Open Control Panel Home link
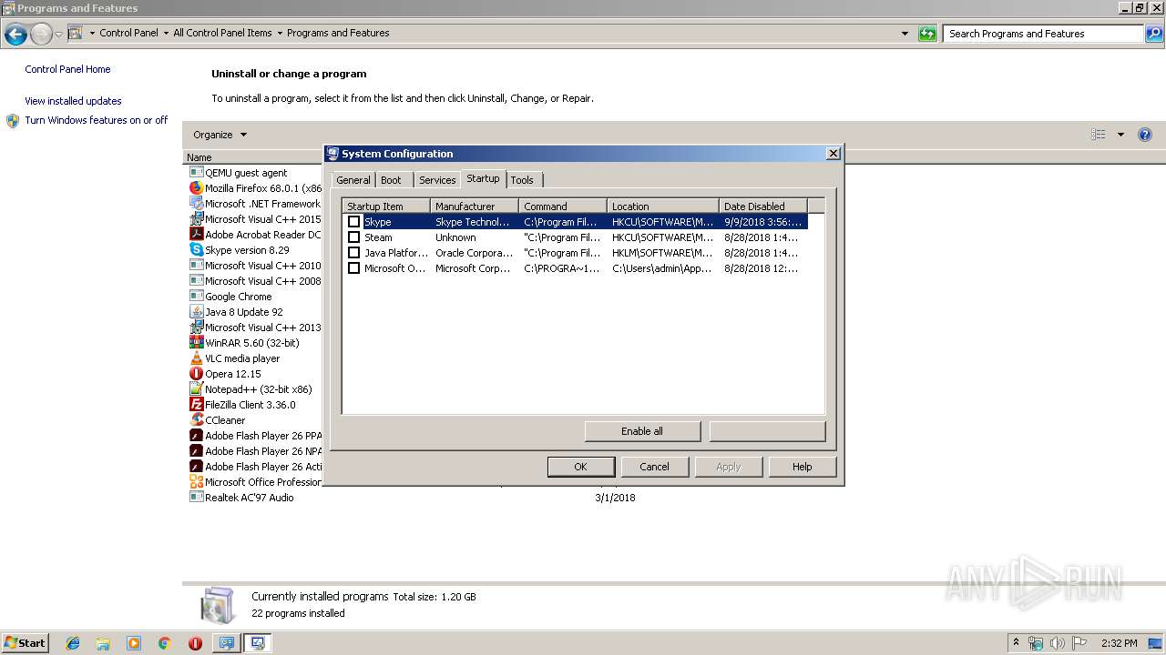 coord(67,69)
